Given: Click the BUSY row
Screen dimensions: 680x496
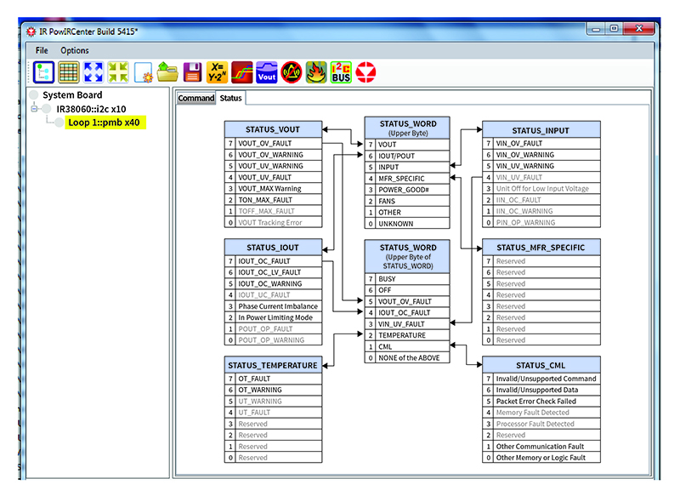Looking at the screenshot, I should (x=407, y=278).
